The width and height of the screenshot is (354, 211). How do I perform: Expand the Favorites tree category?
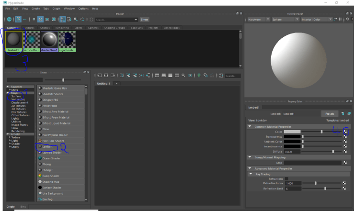(8, 87)
